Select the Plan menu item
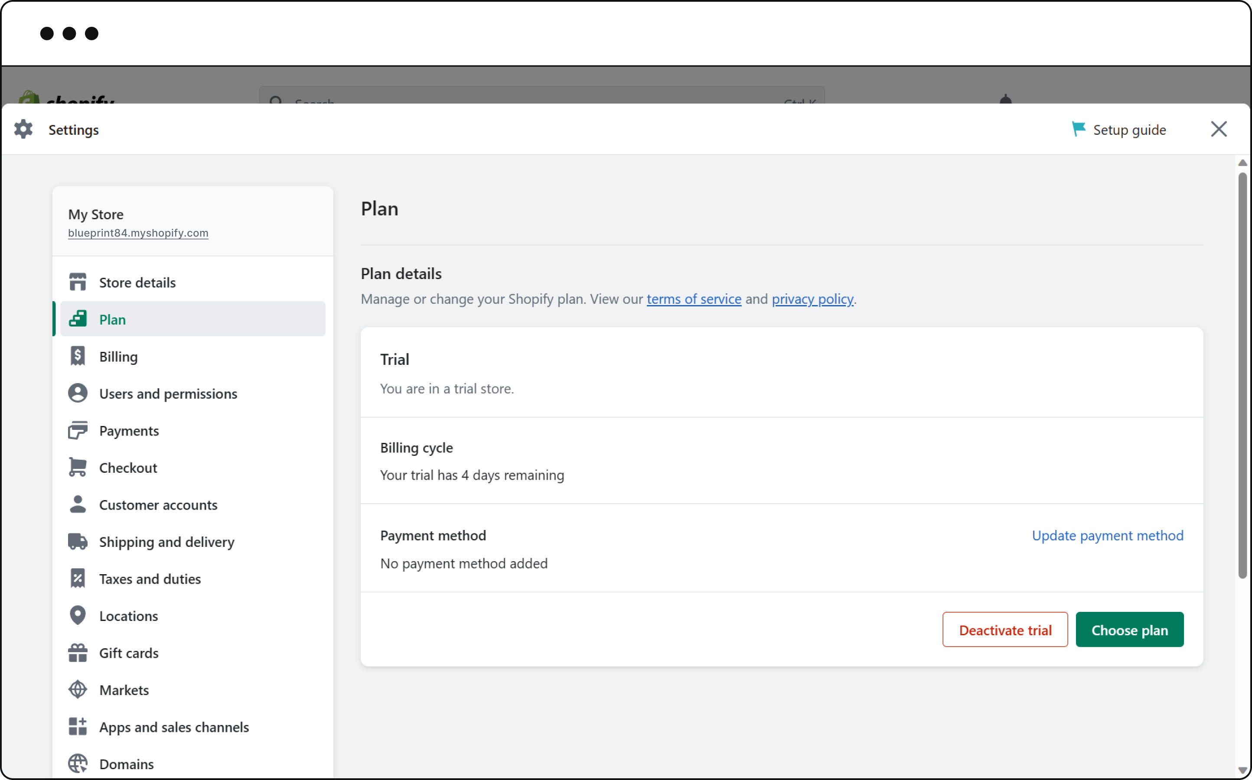 [x=192, y=319]
